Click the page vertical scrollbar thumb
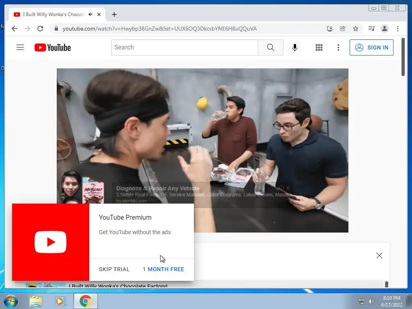412x309 pixels. (403, 57)
